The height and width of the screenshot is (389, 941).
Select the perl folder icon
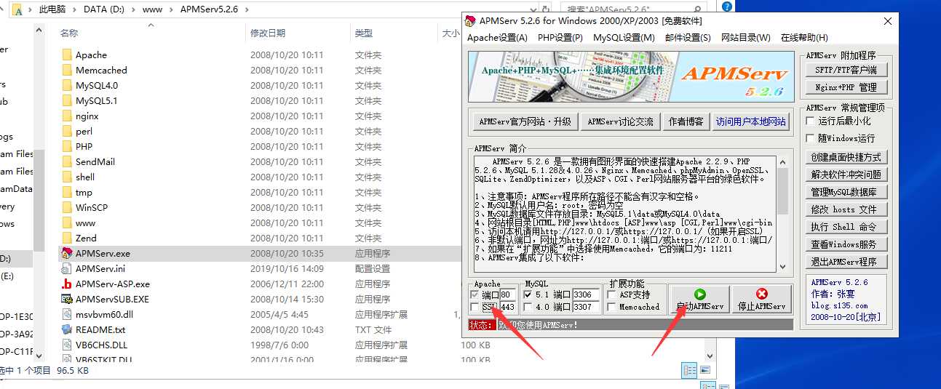tap(67, 131)
